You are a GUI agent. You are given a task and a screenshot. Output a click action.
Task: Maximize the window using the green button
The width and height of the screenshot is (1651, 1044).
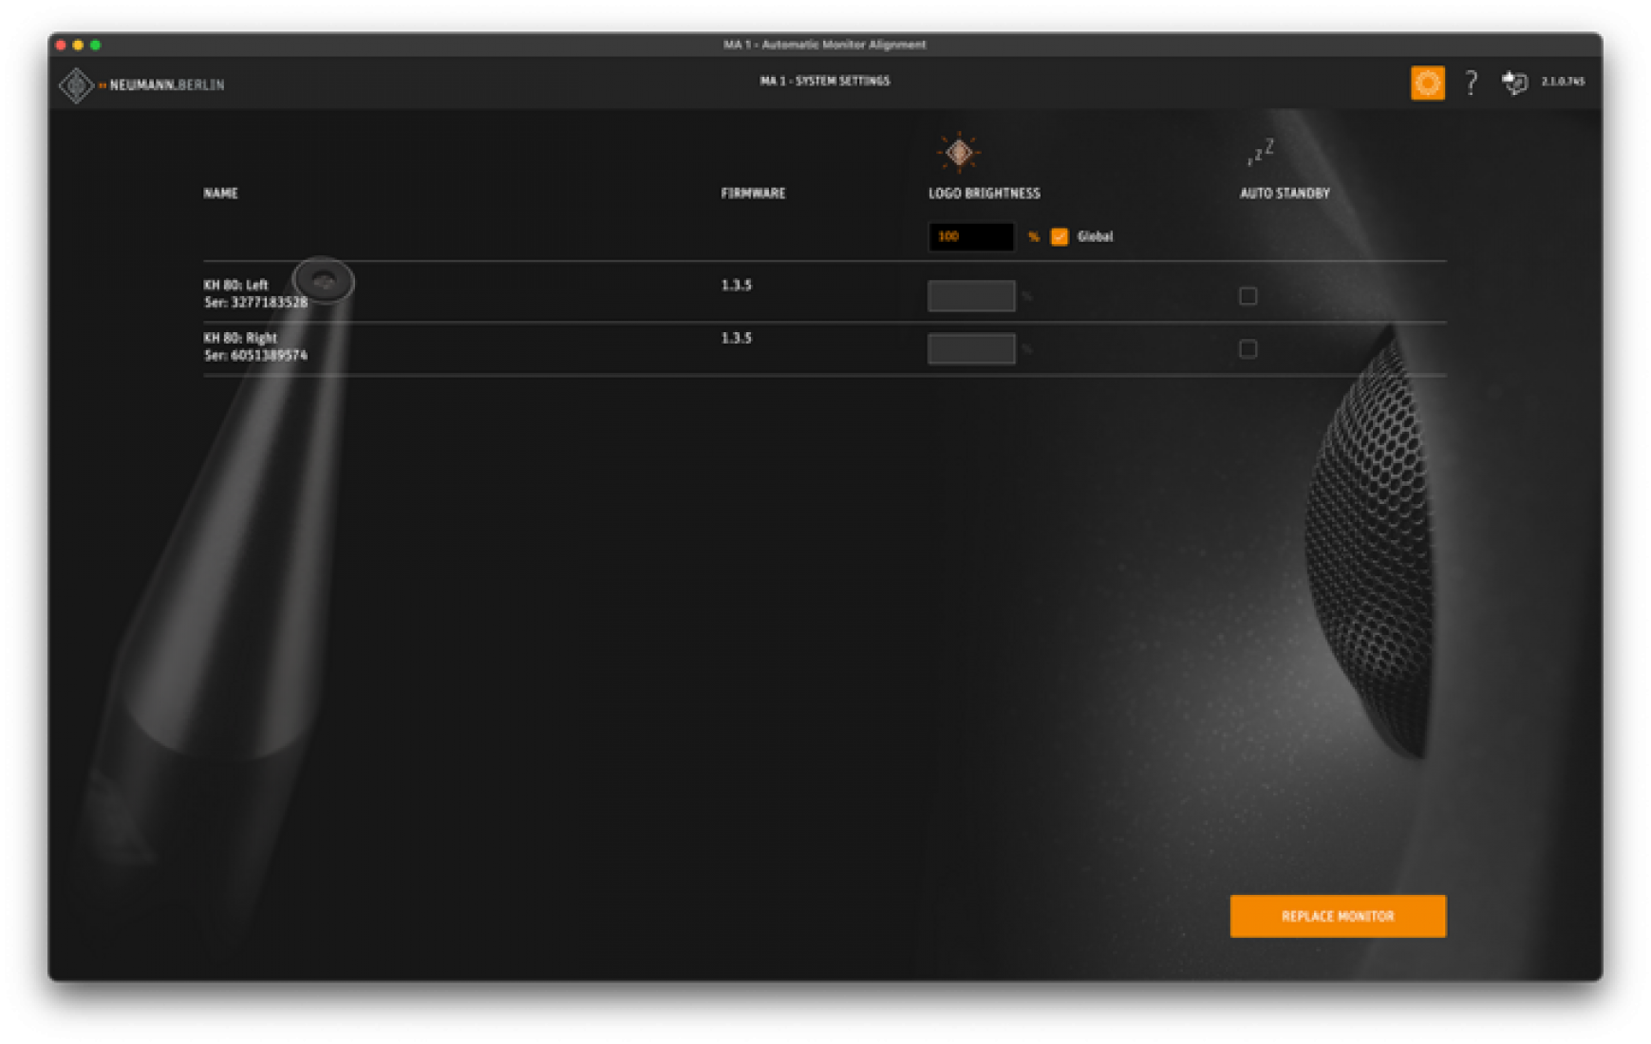(x=95, y=45)
